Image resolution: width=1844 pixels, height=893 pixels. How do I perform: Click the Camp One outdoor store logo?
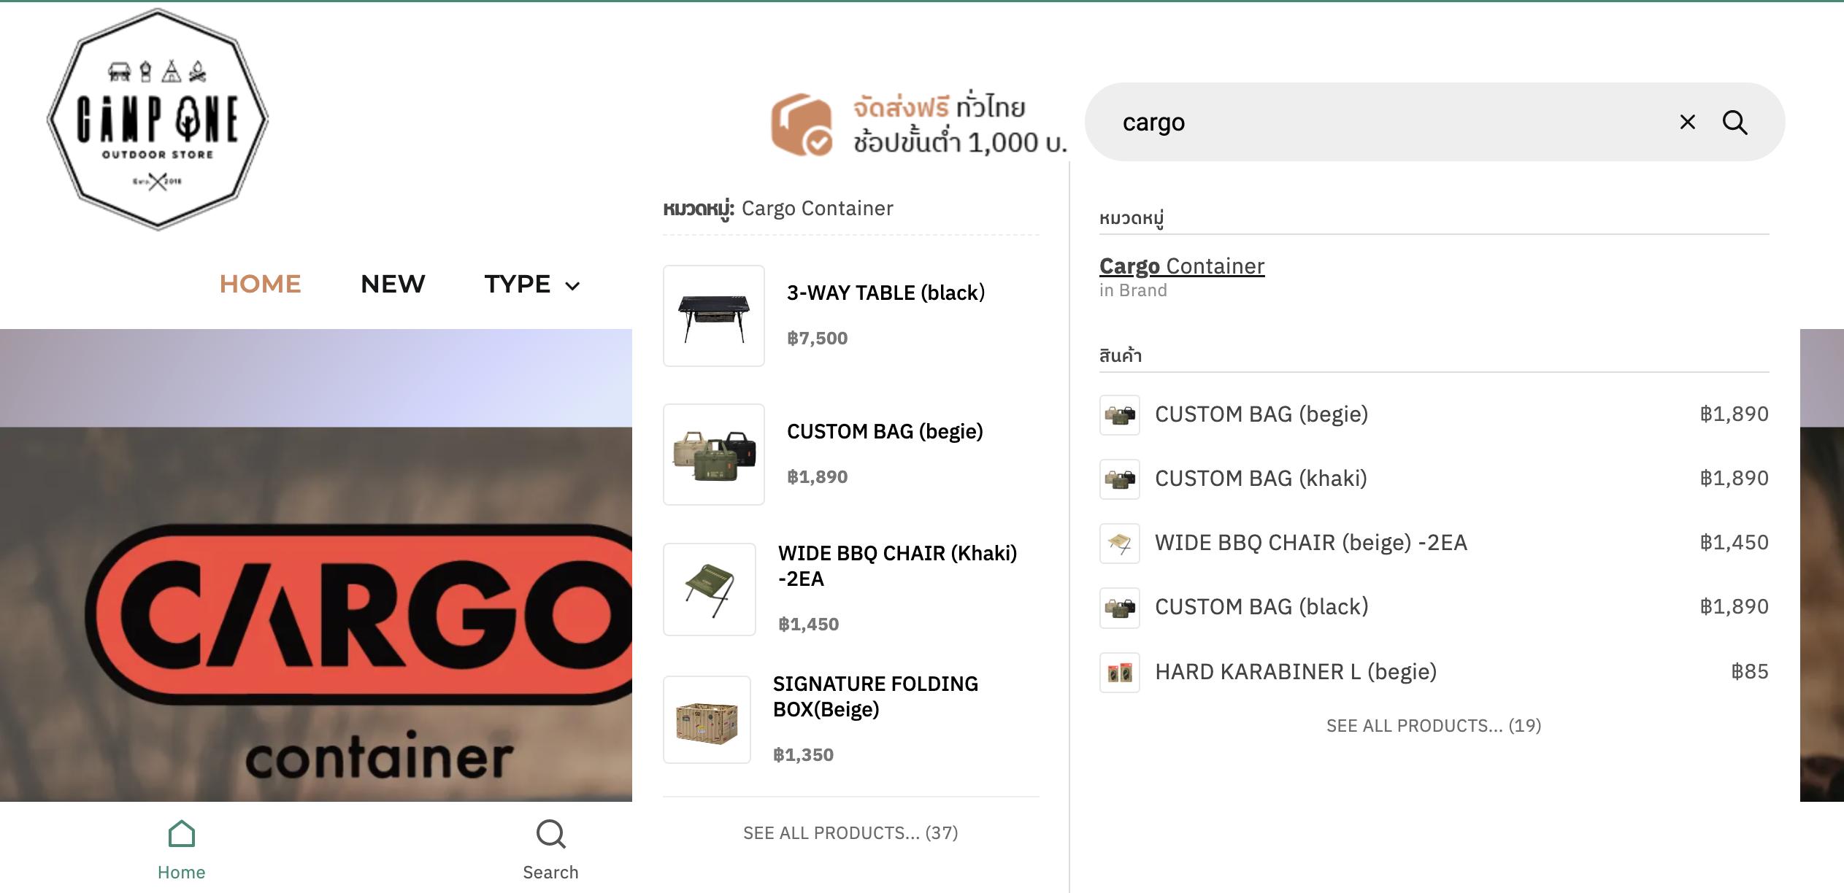tap(158, 120)
